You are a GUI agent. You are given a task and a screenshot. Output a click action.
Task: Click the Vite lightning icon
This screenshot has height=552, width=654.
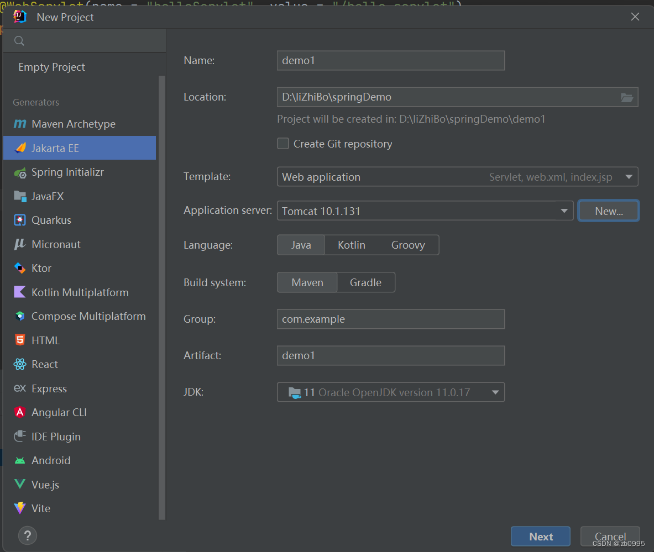20,508
